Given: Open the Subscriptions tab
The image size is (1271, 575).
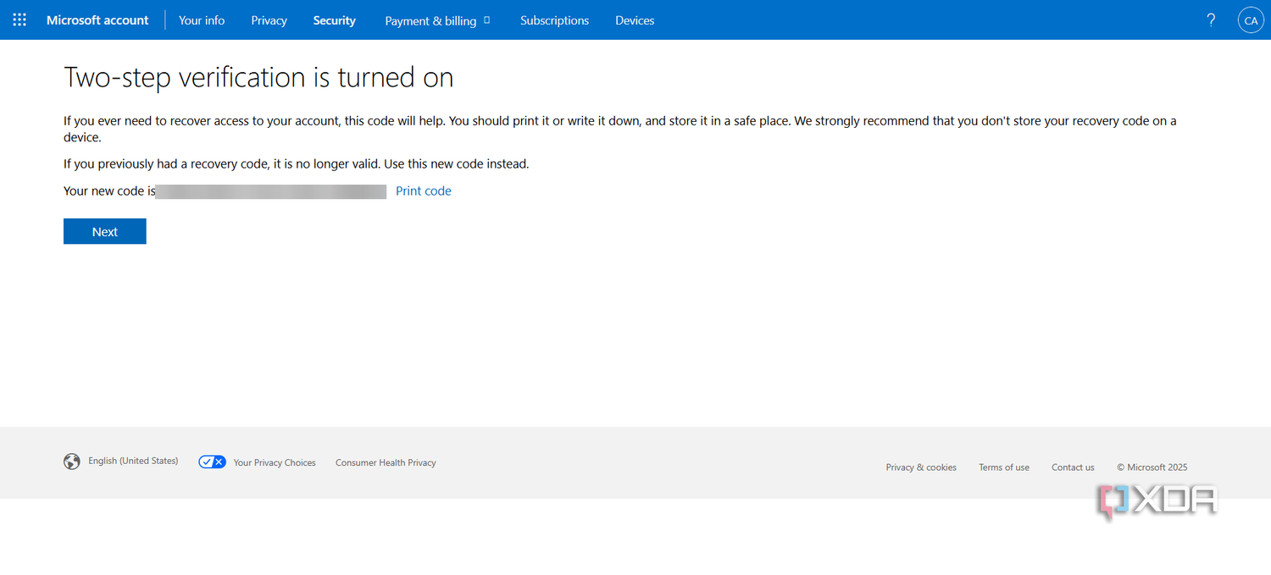Looking at the screenshot, I should (x=554, y=20).
